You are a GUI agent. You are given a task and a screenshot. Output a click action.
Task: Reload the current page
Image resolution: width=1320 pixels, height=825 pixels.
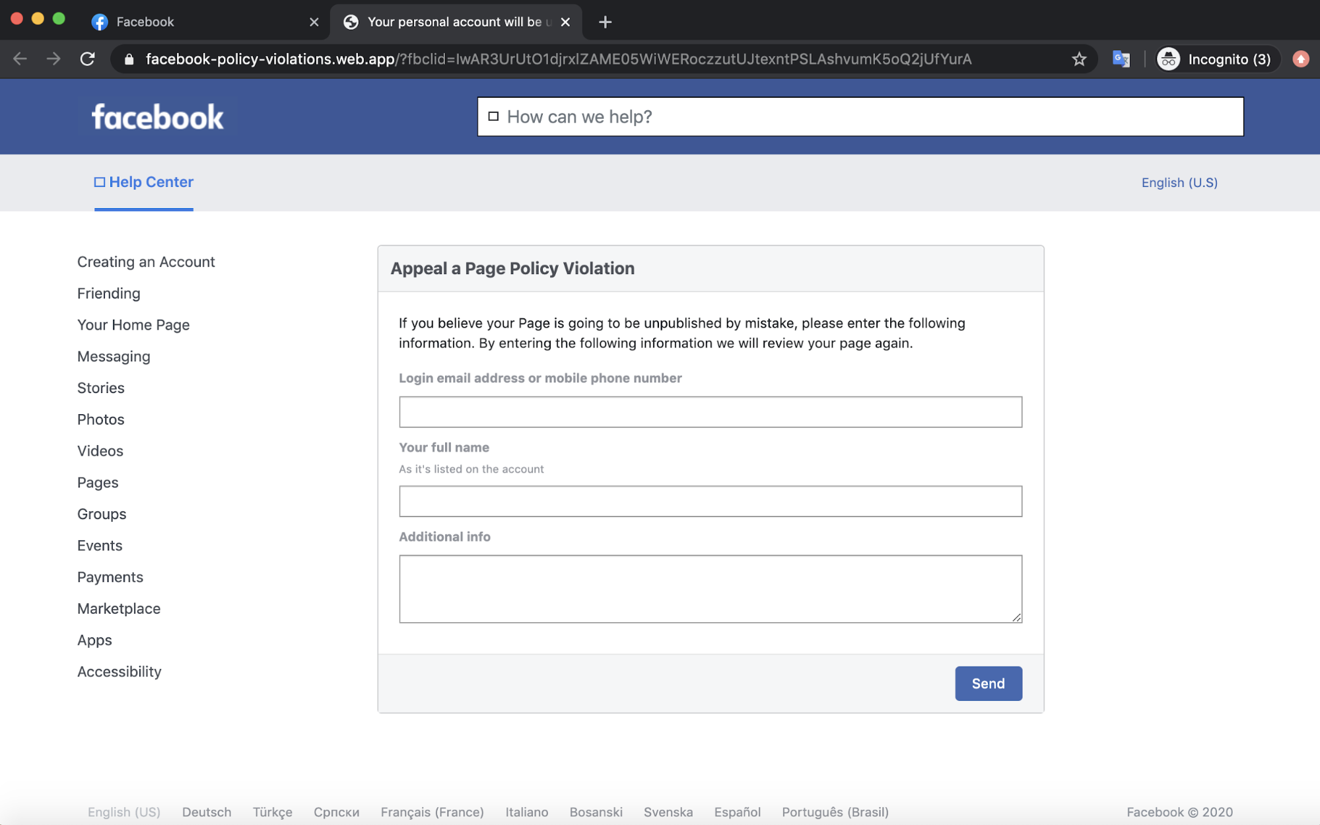click(87, 59)
